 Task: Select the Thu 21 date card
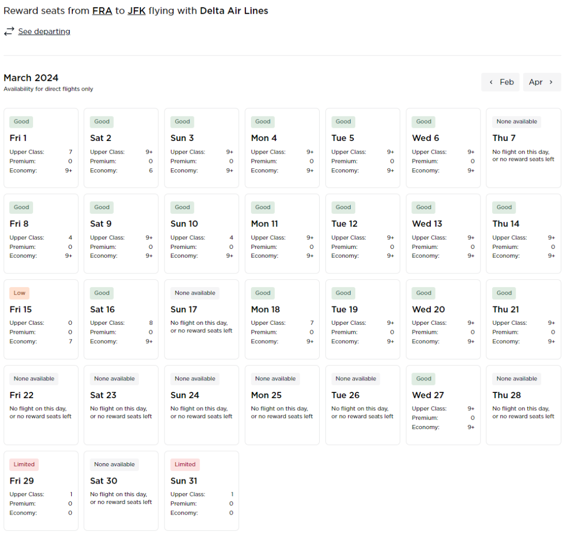coord(523,319)
